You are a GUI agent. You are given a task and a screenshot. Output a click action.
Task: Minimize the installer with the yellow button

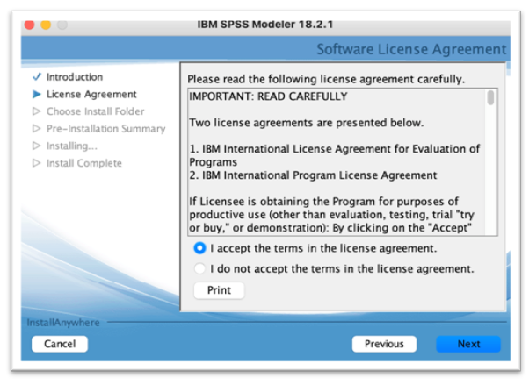coord(46,23)
